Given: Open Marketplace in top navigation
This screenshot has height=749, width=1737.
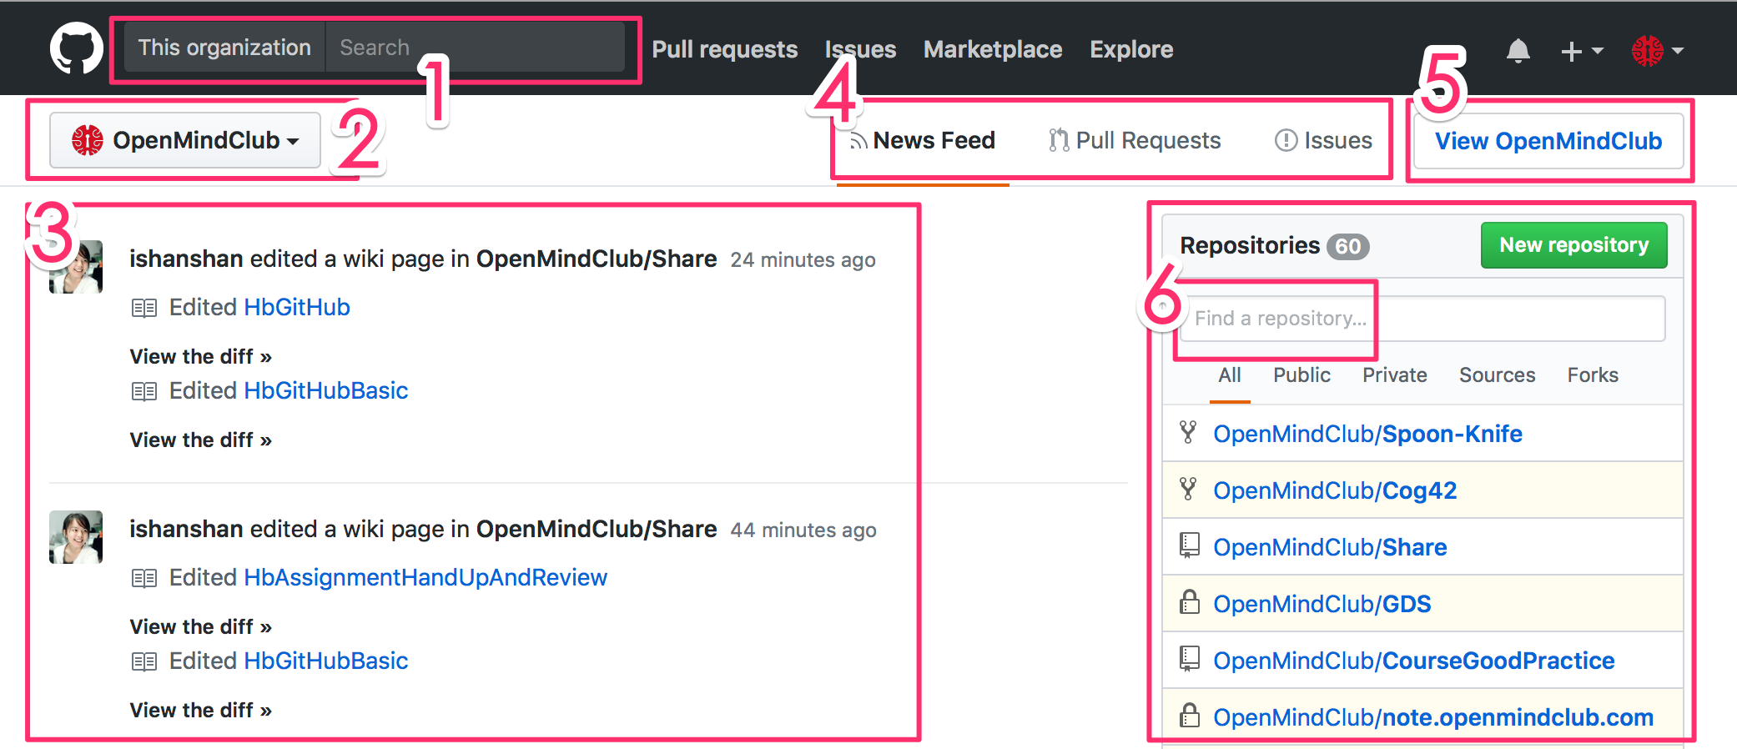Looking at the screenshot, I should pos(993,49).
